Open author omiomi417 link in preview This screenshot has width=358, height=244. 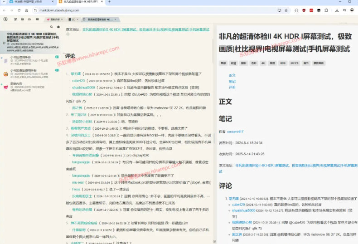(x=235, y=132)
